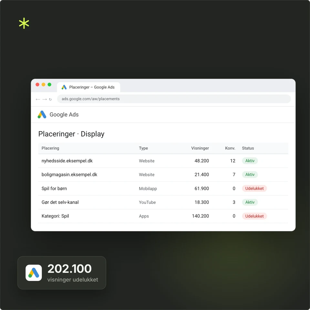Image resolution: width=310 pixels, height=310 pixels.
Task: Reload the page with refresh icon
Action: (x=50, y=99)
